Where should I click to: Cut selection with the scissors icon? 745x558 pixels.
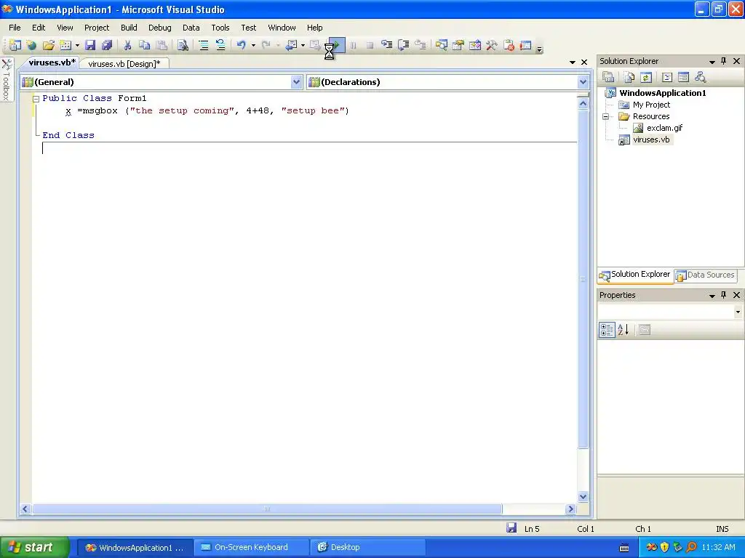coord(127,45)
